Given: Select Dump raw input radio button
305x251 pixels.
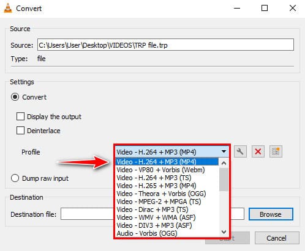Looking at the screenshot, I should 15,178.
